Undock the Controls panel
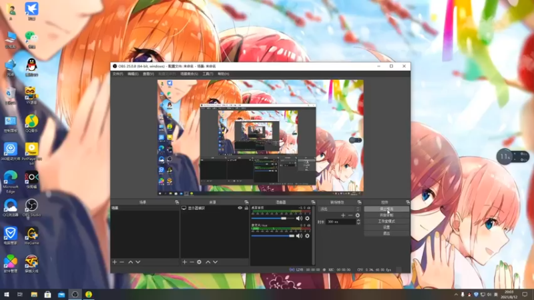 (408, 203)
